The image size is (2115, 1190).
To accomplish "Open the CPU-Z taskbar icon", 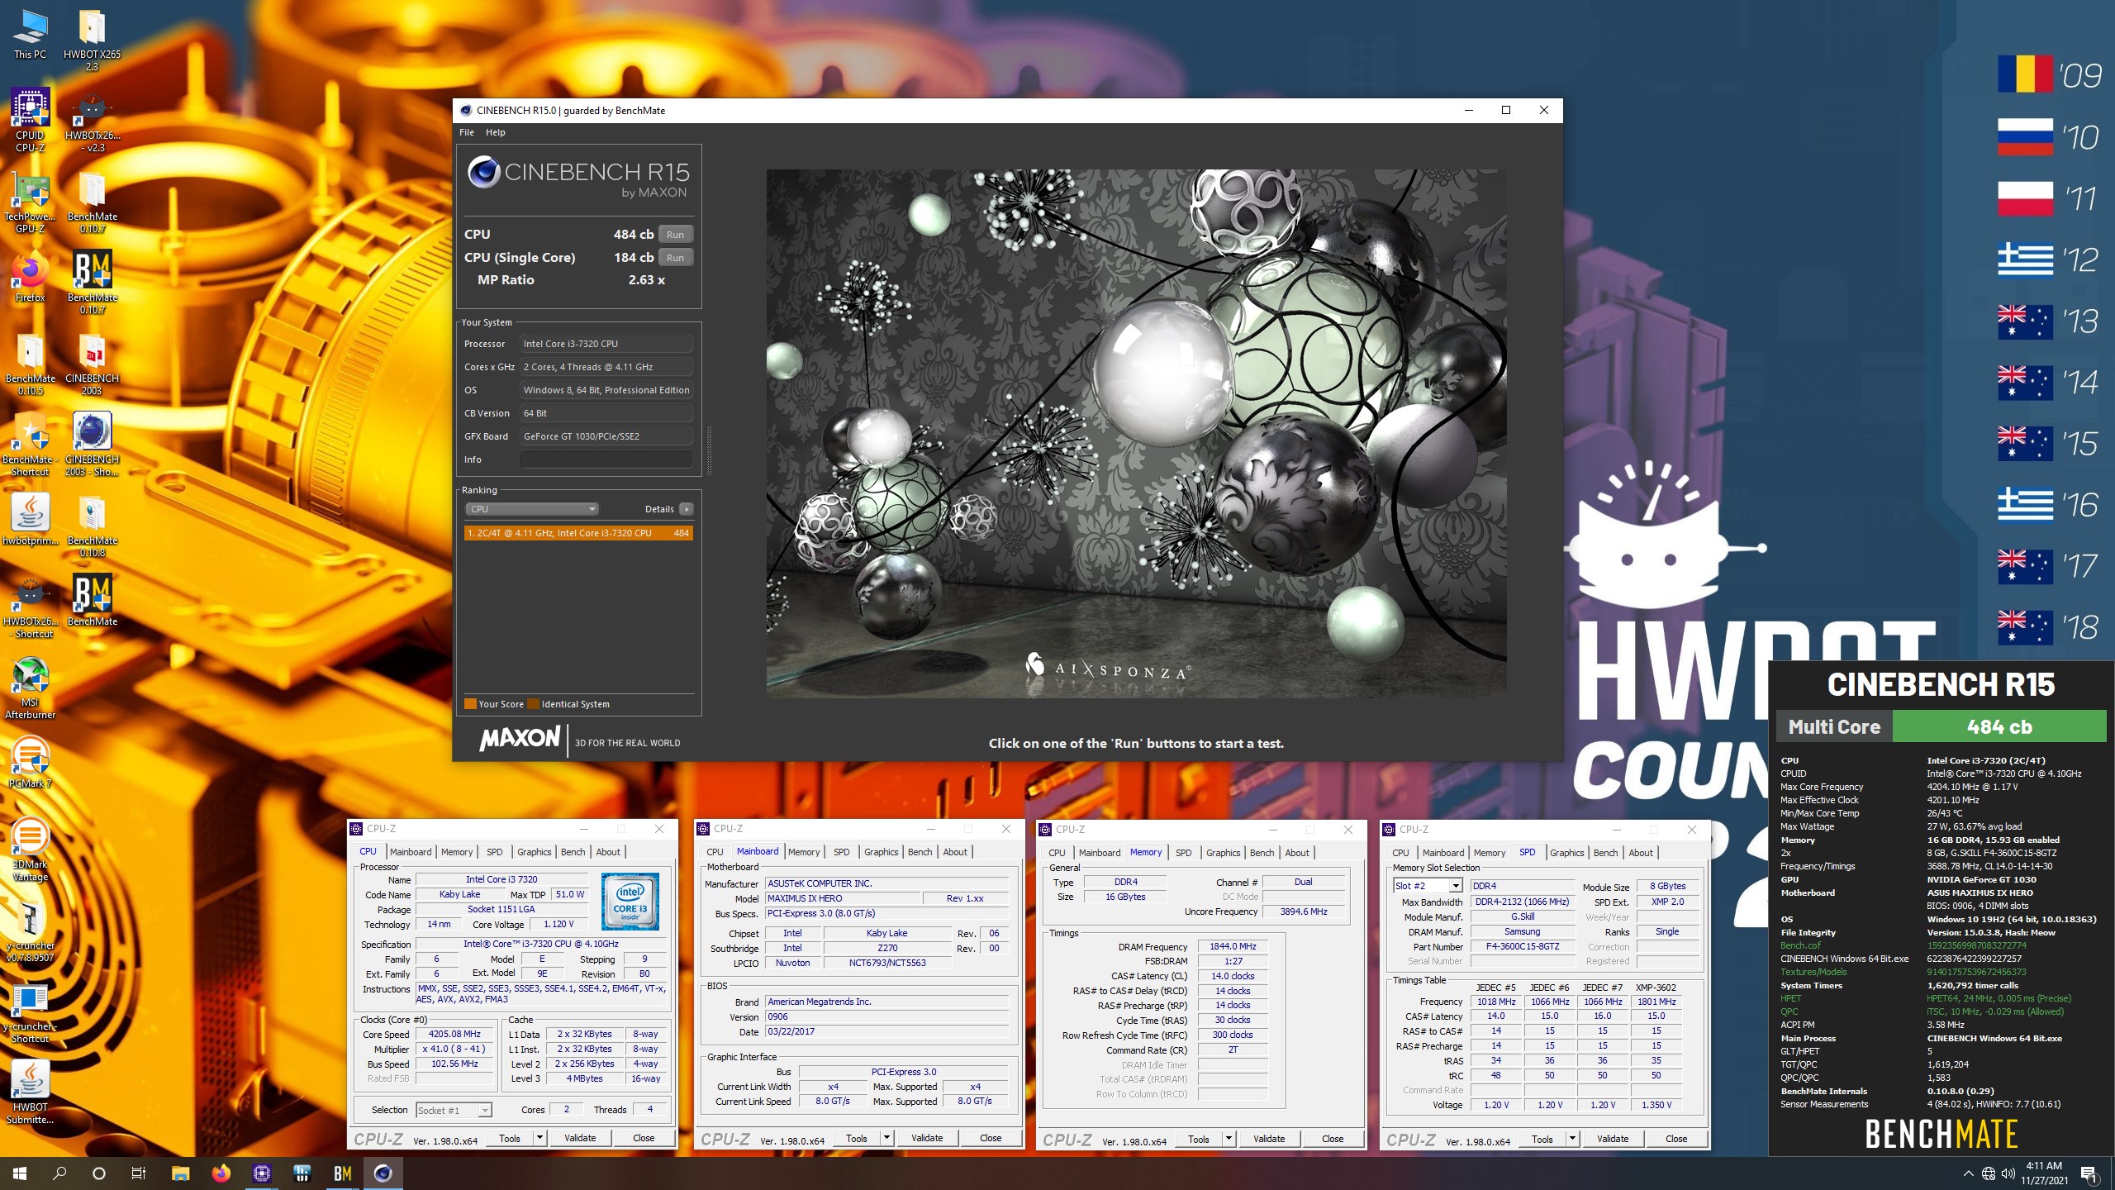I will click(261, 1173).
